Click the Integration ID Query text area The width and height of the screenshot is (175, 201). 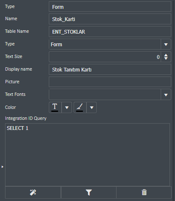(x=87, y=155)
